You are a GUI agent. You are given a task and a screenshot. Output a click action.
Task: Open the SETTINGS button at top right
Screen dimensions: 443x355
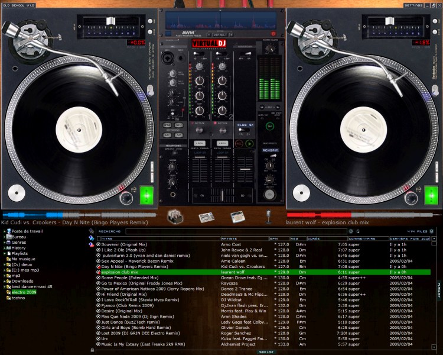pos(413,5)
